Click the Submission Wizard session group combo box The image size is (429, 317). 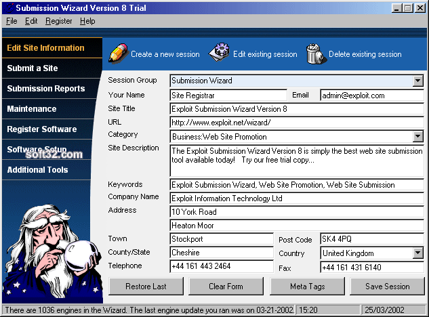[297, 81]
